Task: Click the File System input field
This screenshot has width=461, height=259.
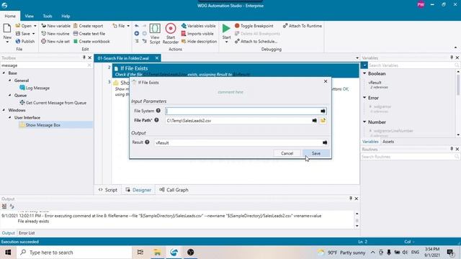Action: 243,111
